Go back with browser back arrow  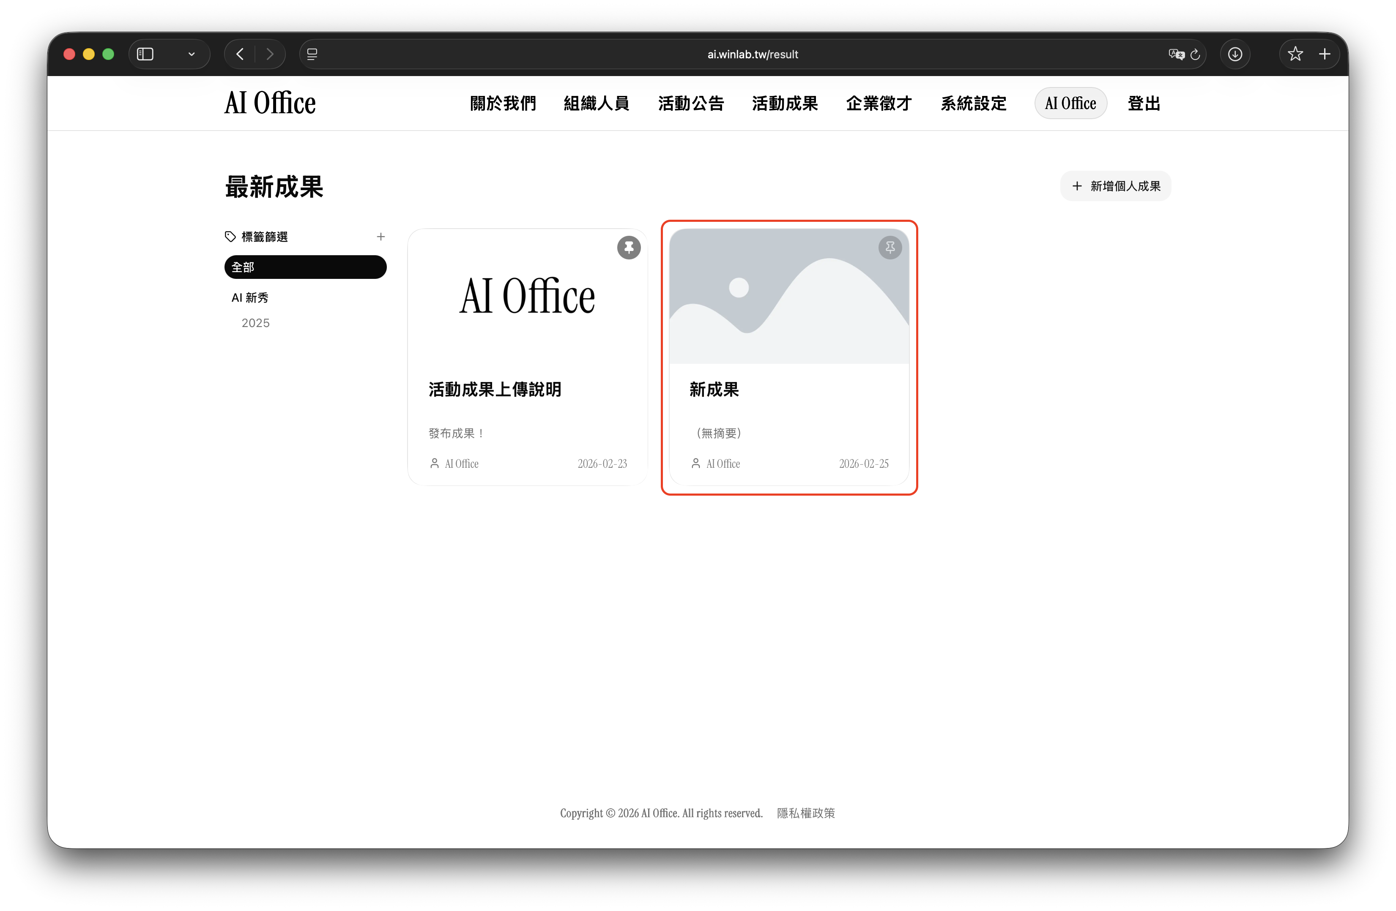pyautogui.click(x=240, y=55)
